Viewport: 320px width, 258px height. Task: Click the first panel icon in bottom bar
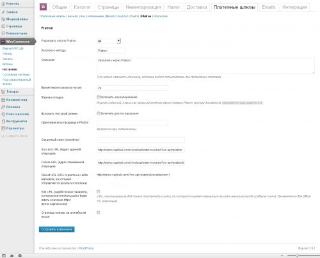(4, 255)
